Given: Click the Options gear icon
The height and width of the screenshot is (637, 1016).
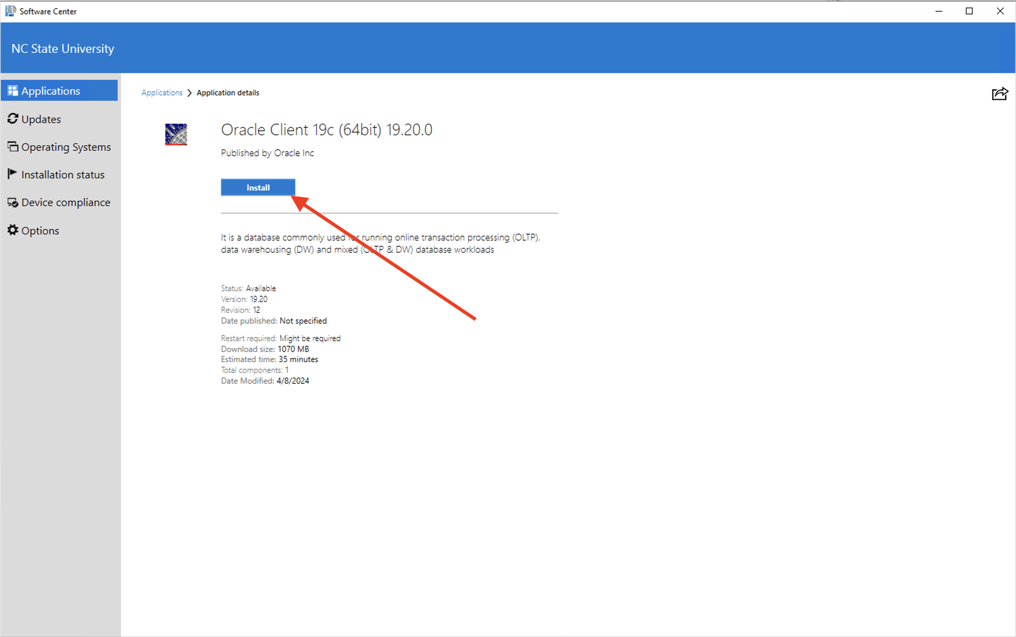Looking at the screenshot, I should click(12, 230).
